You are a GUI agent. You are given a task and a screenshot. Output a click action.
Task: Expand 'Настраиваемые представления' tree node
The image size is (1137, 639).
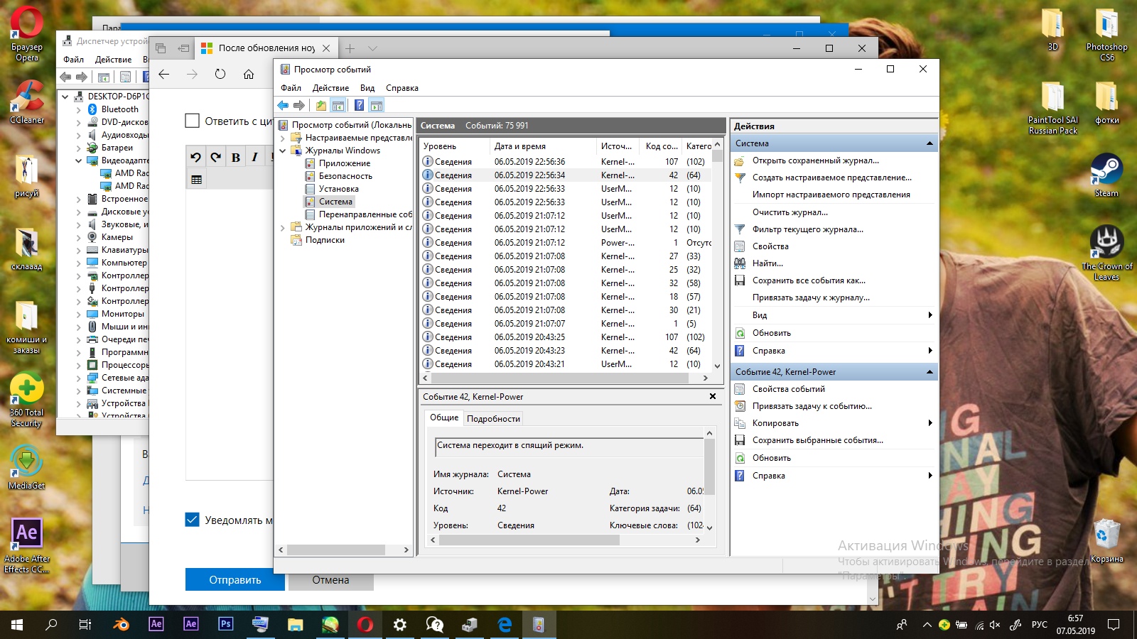click(282, 138)
